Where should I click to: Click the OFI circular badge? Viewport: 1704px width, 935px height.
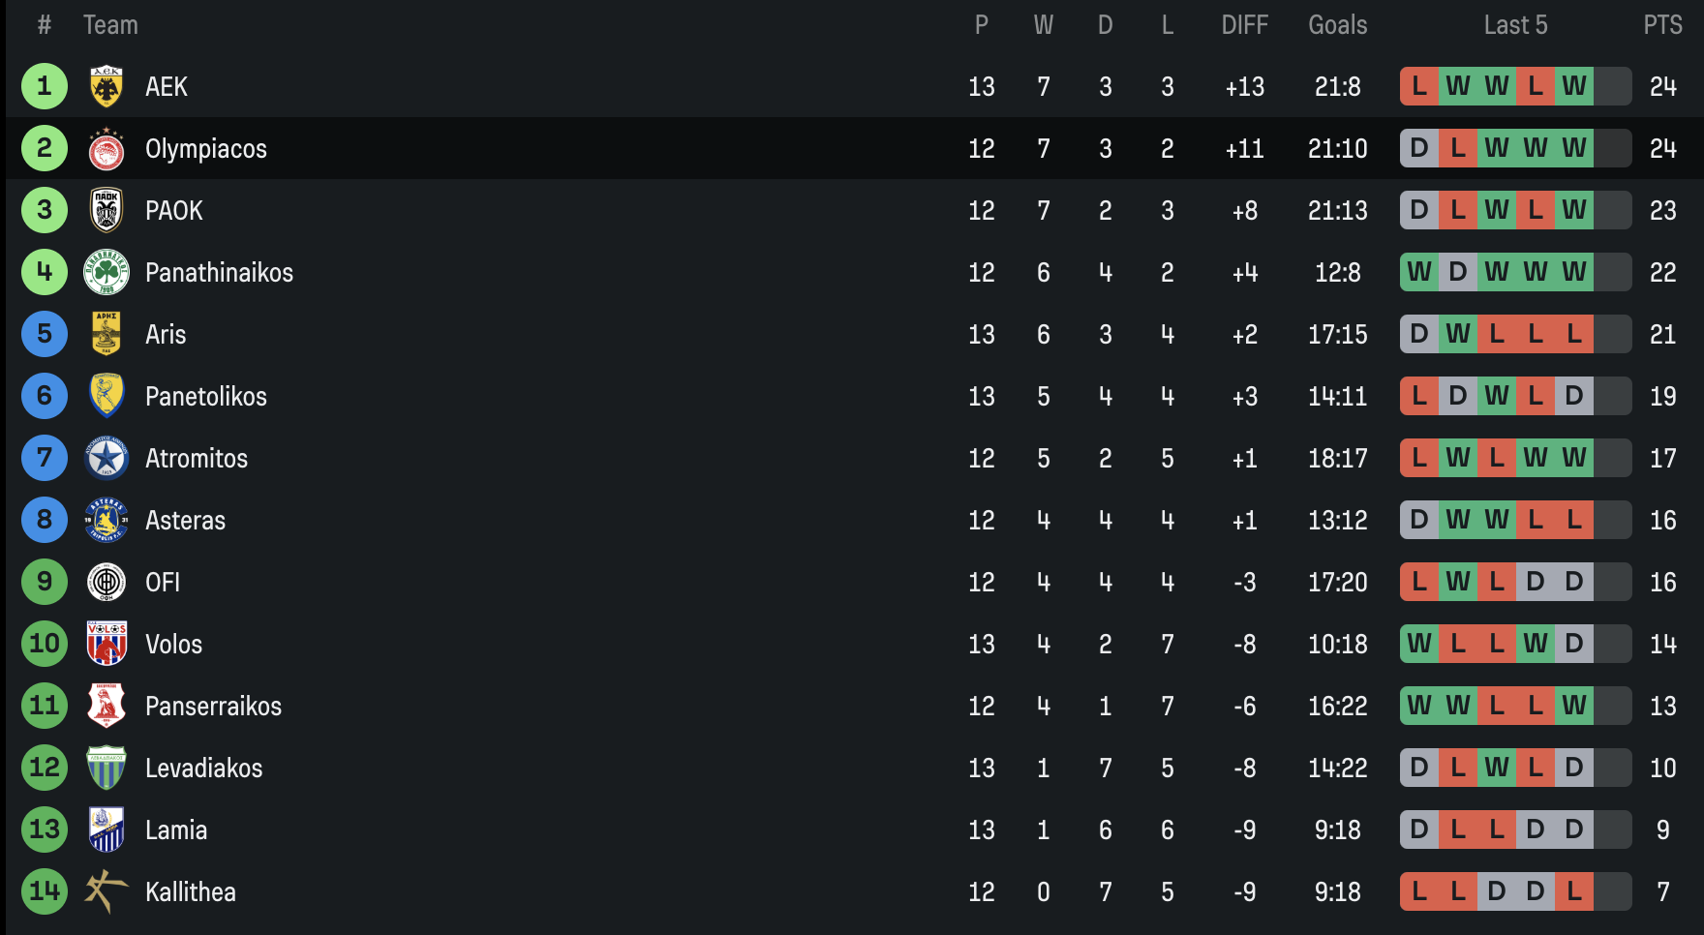[106, 582]
